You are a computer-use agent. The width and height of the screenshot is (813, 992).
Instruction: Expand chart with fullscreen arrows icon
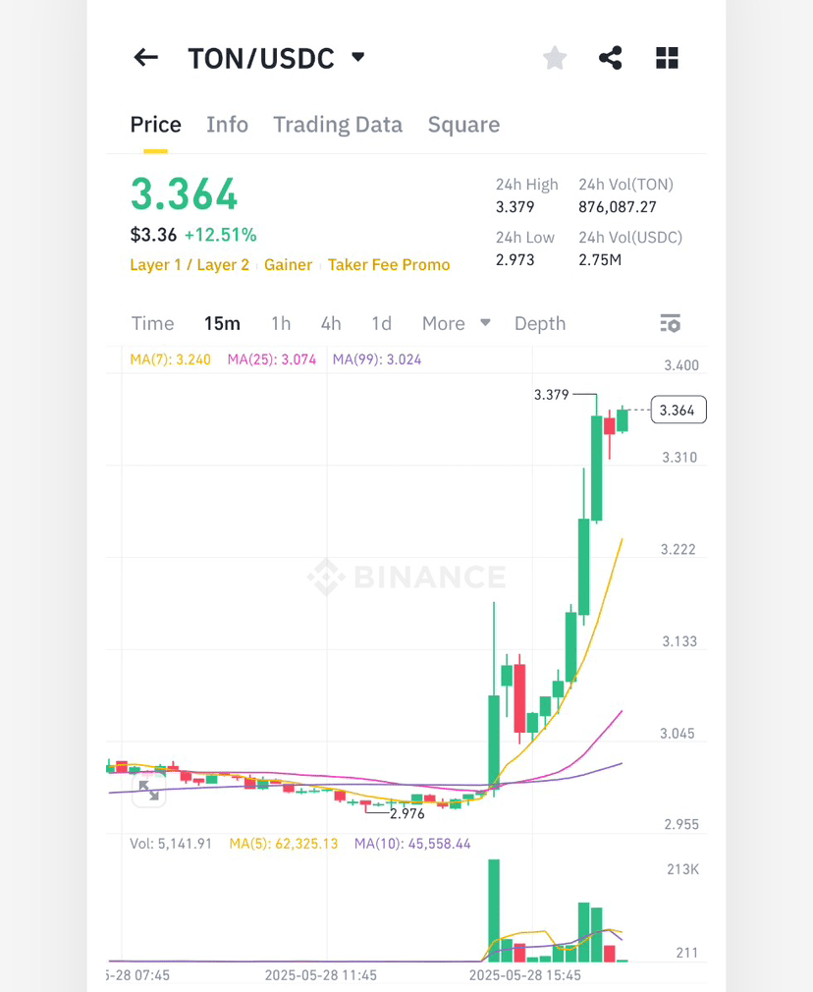[149, 791]
